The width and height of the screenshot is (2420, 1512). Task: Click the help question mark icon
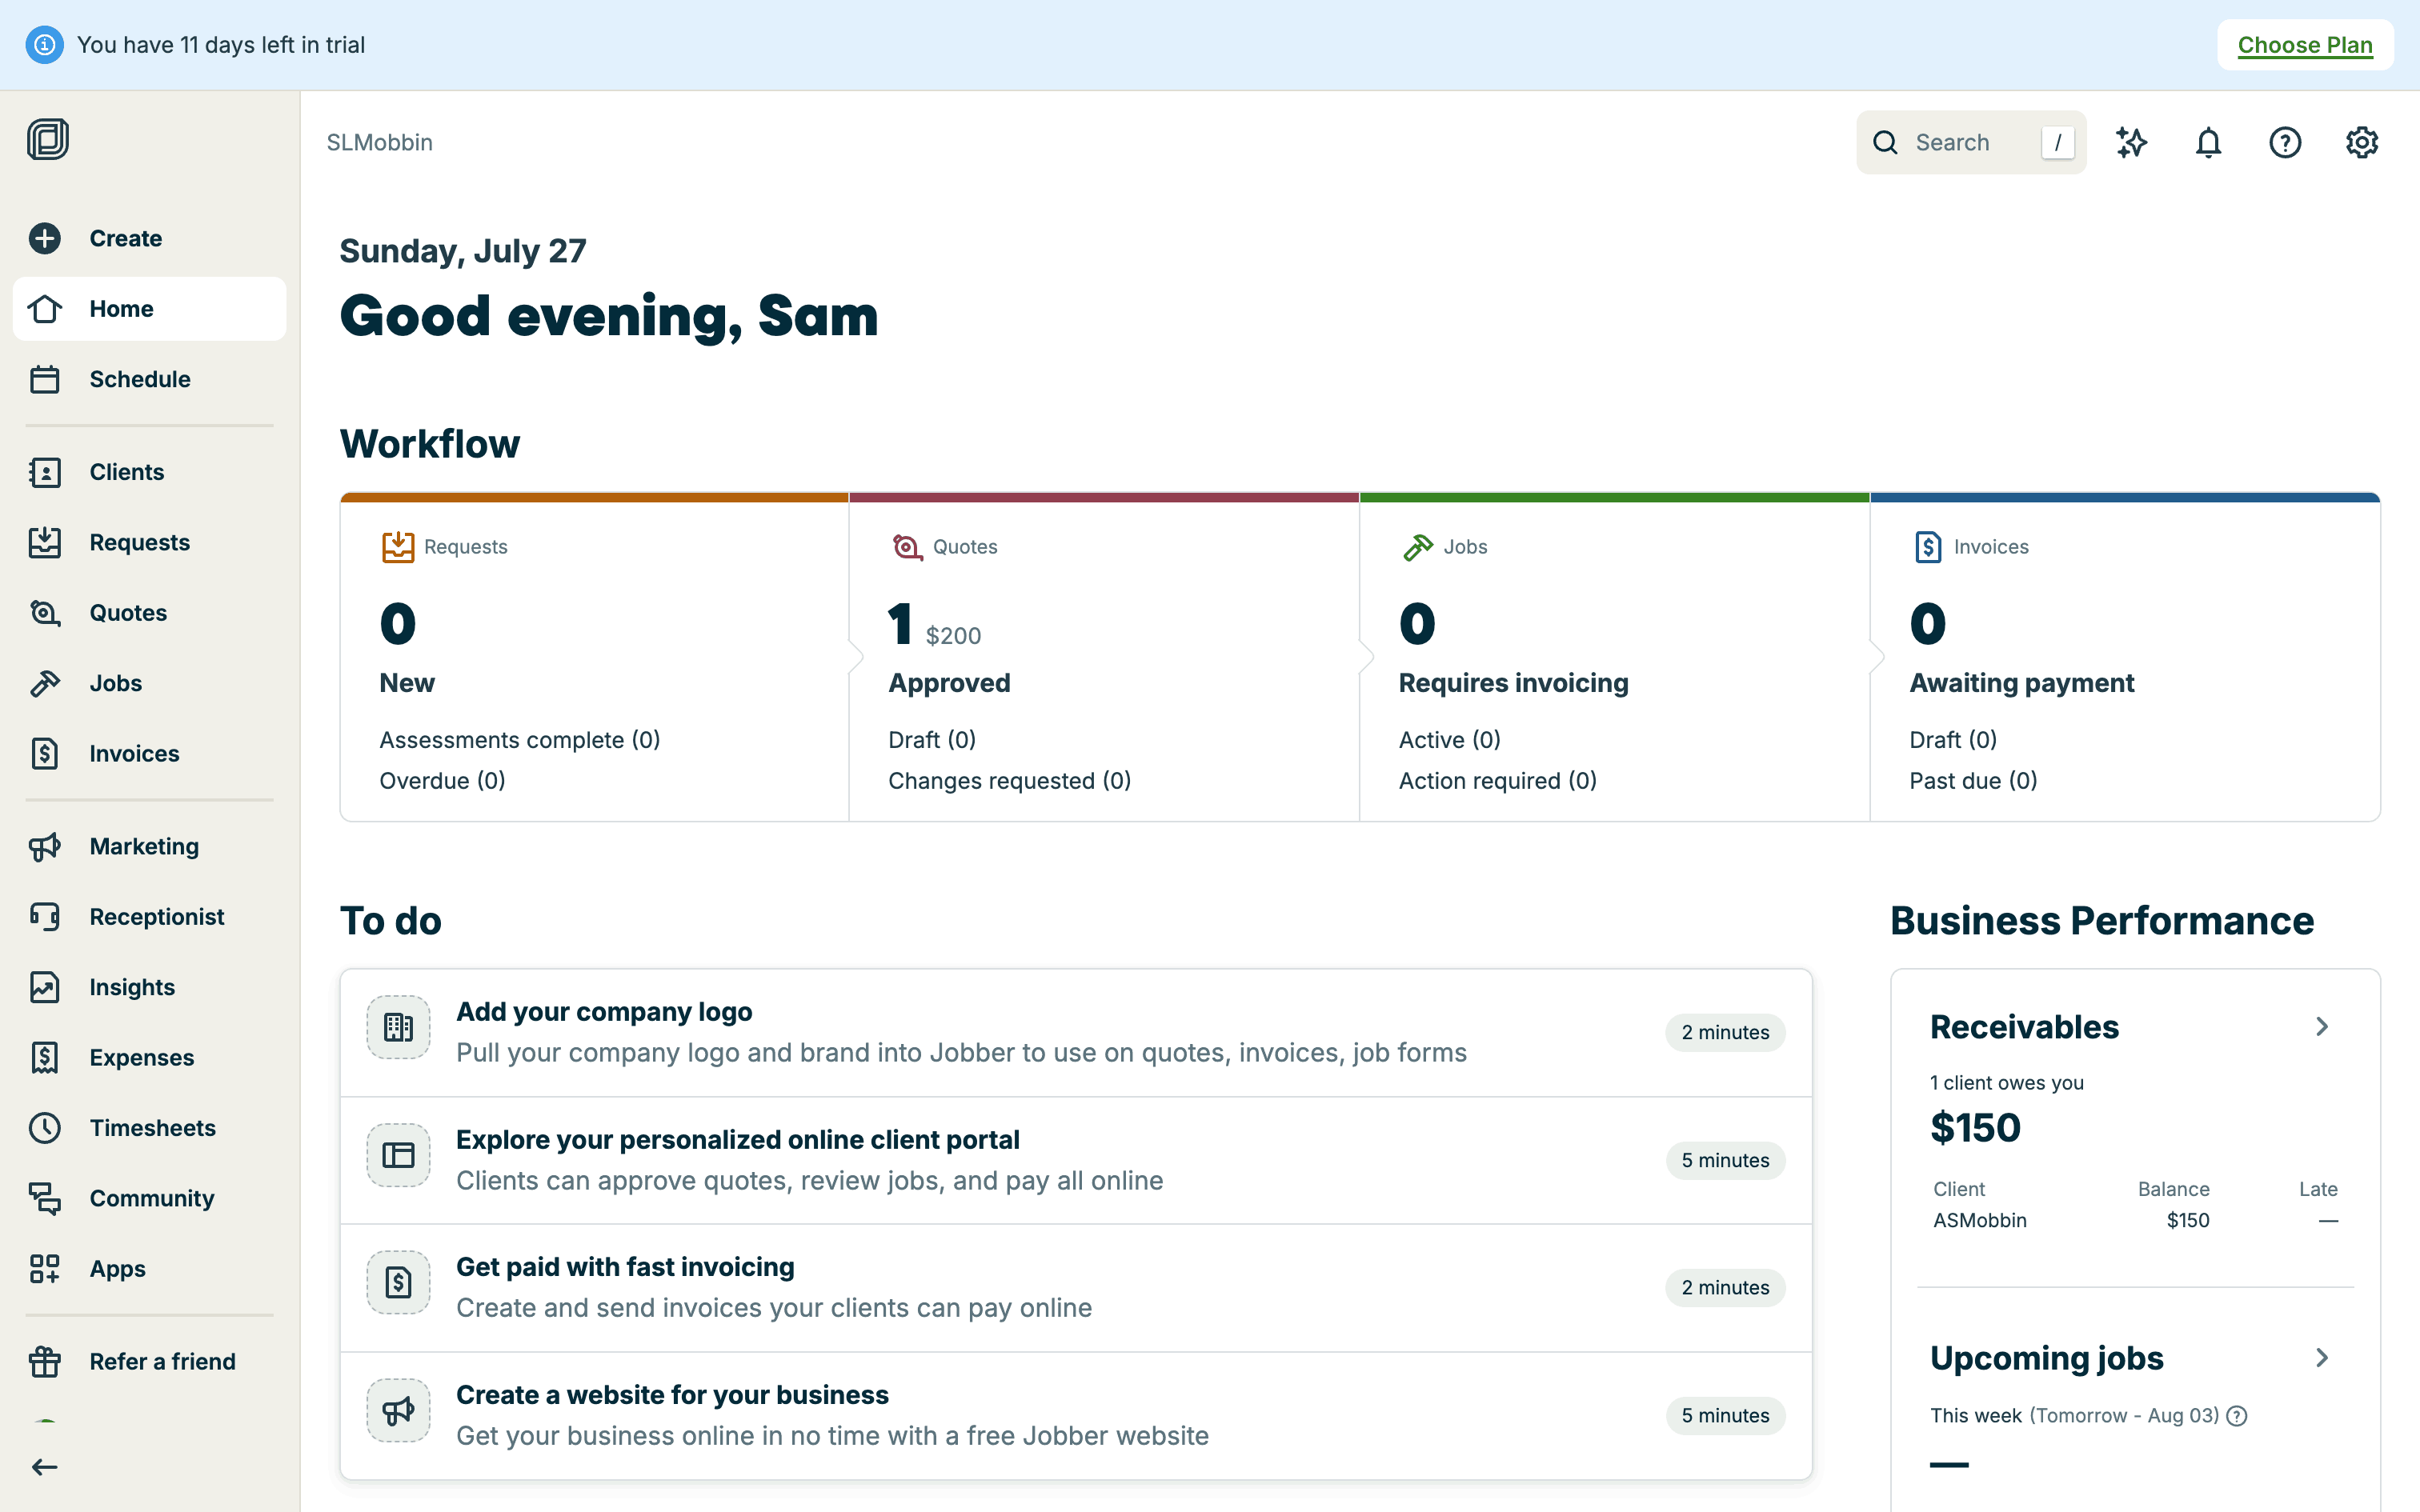click(x=2285, y=143)
